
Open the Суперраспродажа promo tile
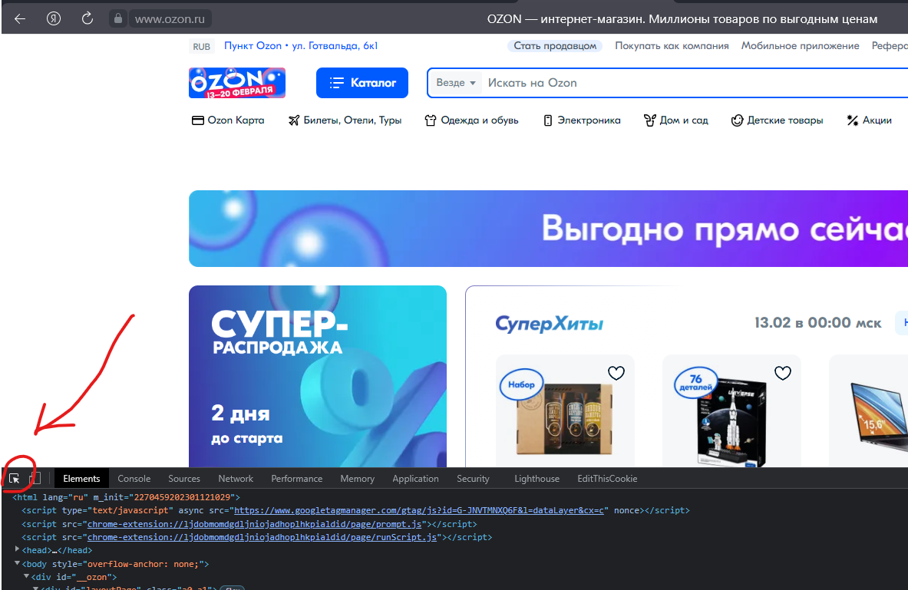pyautogui.click(x=317, y=377)
